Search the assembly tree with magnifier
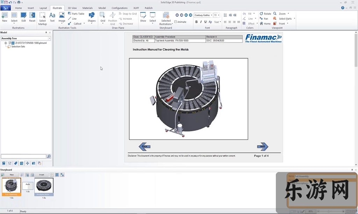This screenshot has height=214, width=358. [x=49, y=156]
